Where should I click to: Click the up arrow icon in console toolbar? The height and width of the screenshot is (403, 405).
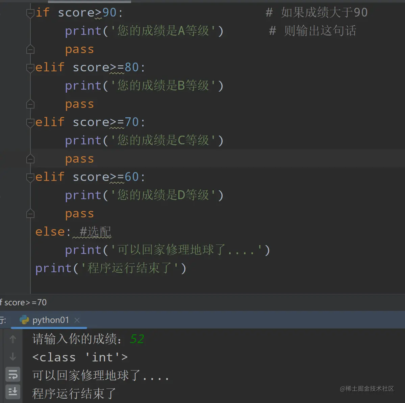[13, 339]
